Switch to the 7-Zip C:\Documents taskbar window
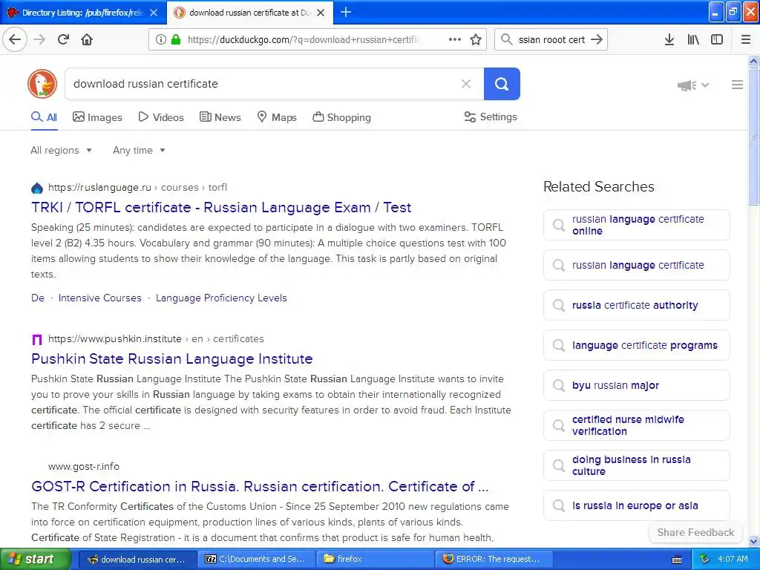This screenshot has width=760, height=570. (256, 560)
